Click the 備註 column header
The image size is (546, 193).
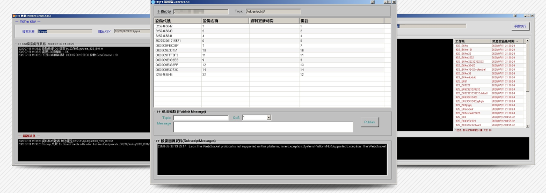[341, 21]
